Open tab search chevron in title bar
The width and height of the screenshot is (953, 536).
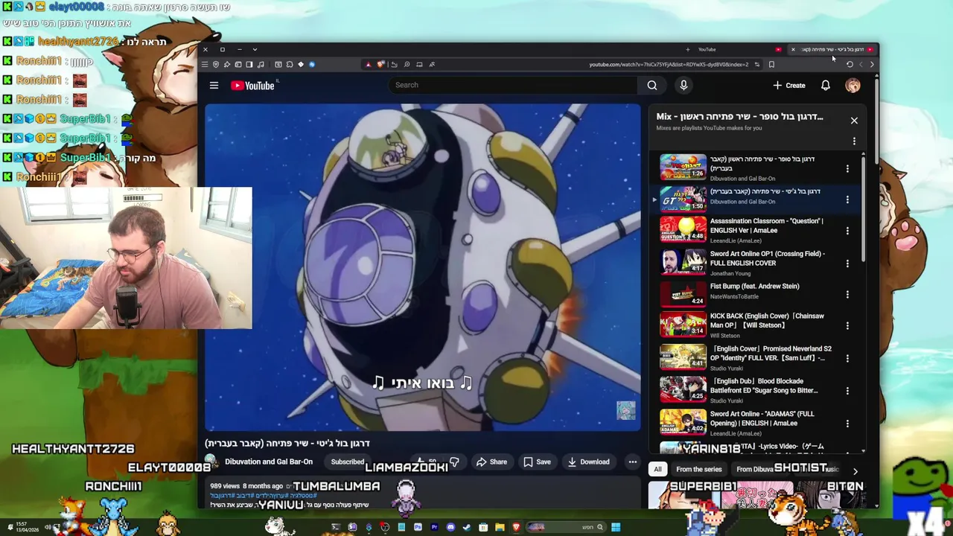255,50
